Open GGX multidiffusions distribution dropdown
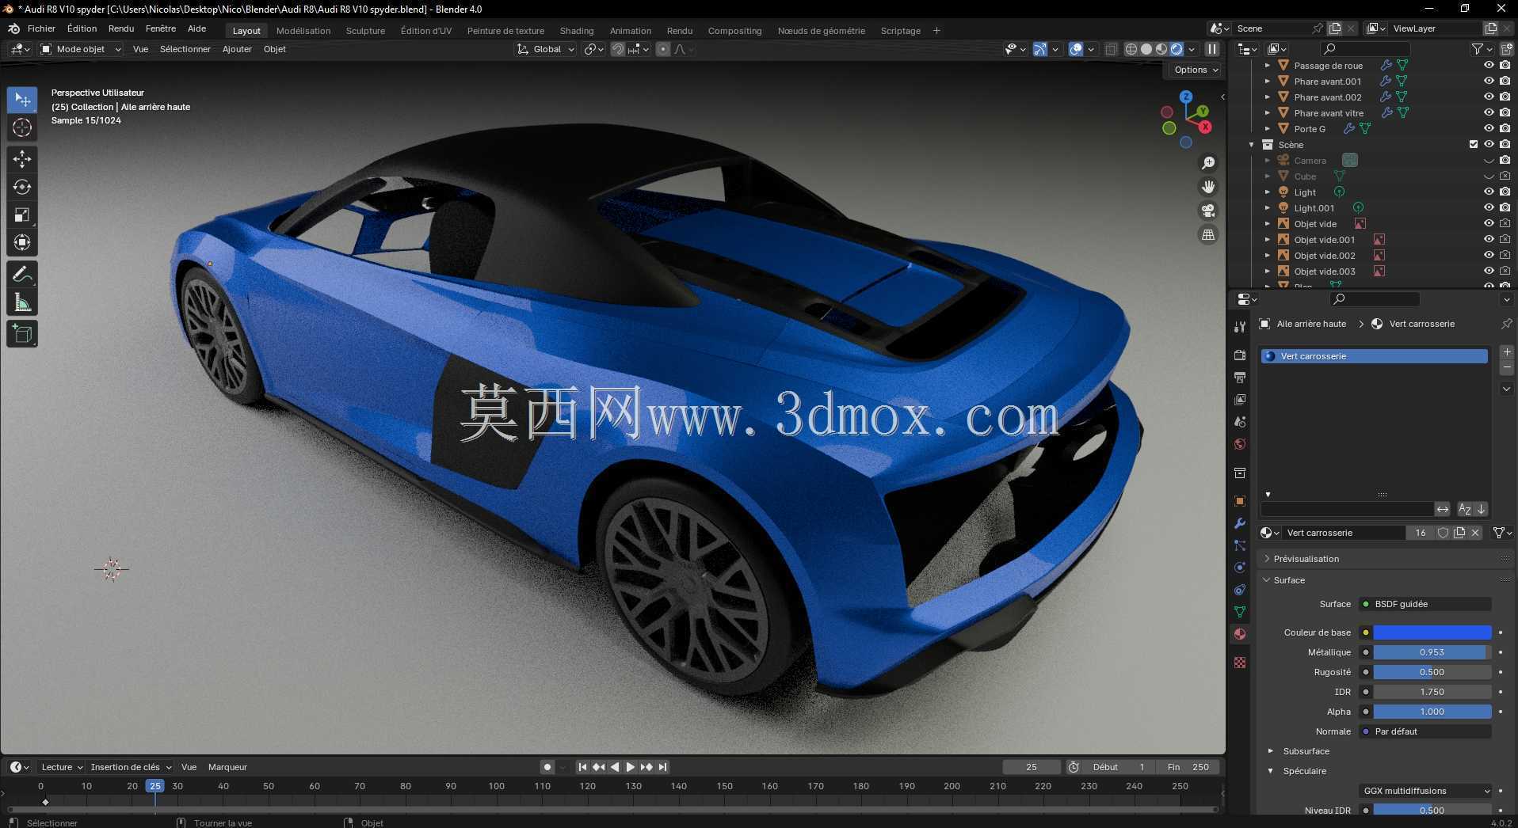This screenshot has width=1518, height=828. pyautogui.click(x=1425, y=791)
